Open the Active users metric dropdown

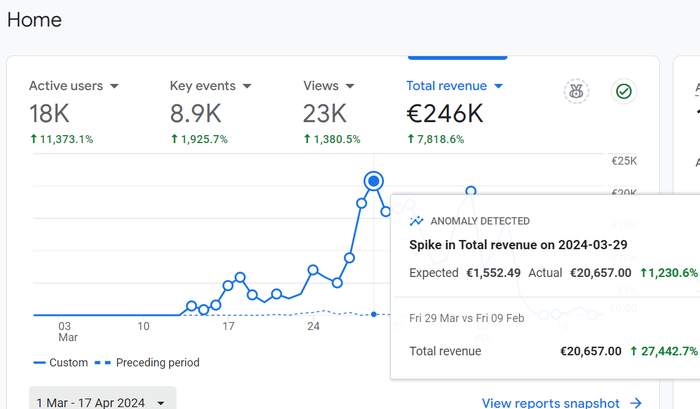[x=114, y=86]
